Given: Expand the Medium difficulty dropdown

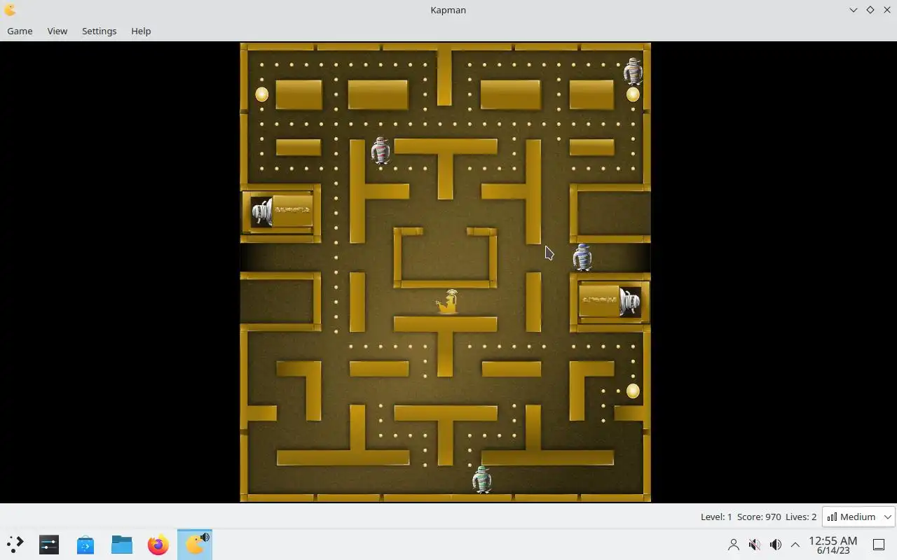Looking at the screenshot, I should pyautogui.click(x=858, y=517).
